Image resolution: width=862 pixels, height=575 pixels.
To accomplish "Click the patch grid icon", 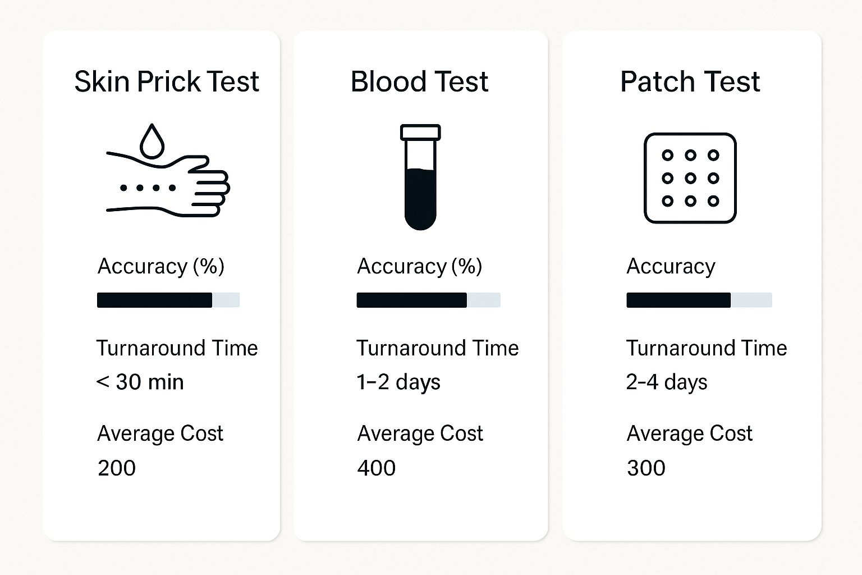I will click(x=690, y=178).
